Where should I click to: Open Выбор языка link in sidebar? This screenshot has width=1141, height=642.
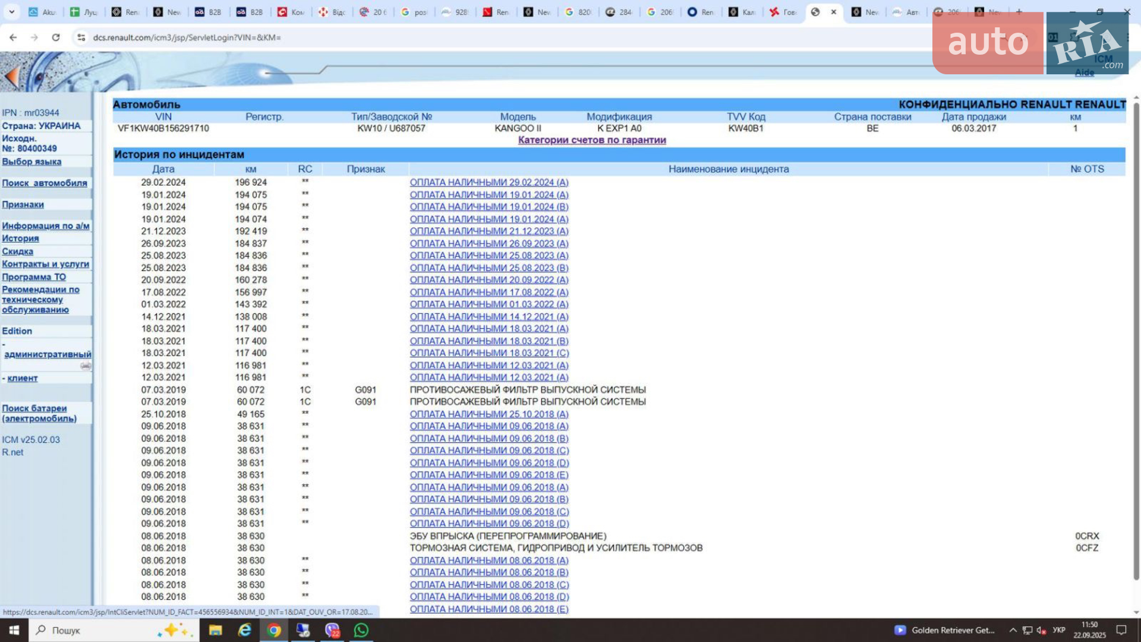[x=31, y=162]
